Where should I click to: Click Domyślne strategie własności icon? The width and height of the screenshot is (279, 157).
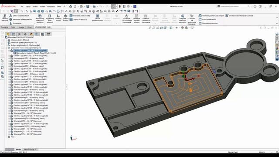click(x=182, y=19)
